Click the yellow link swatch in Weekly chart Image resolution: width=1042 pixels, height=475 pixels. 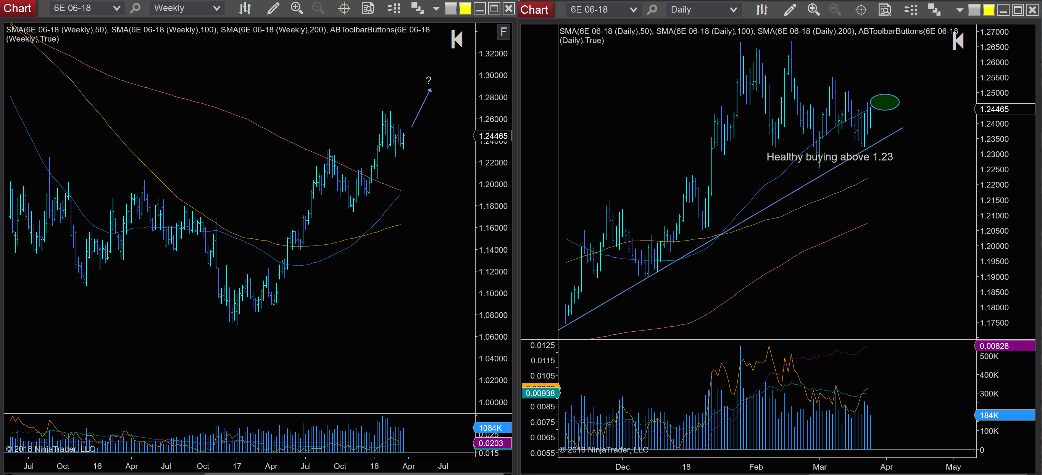pos(465,8)
